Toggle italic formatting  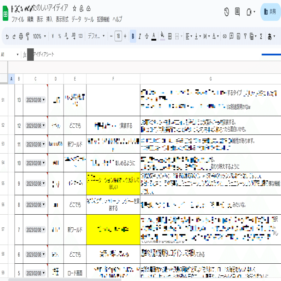pos(140,36)
